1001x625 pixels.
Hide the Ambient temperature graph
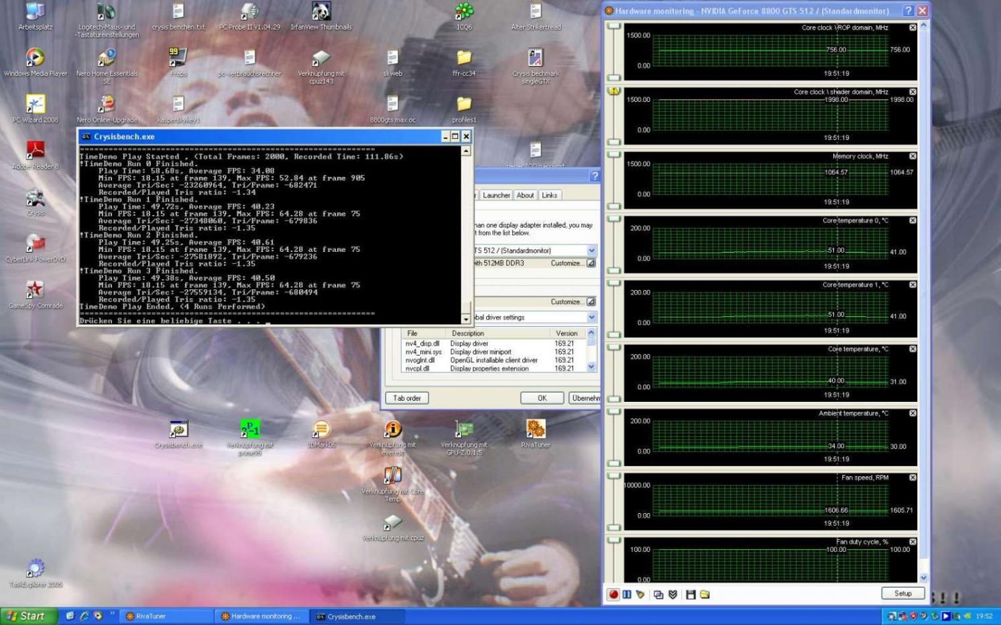pyautogui.click(x=912, y=413)
